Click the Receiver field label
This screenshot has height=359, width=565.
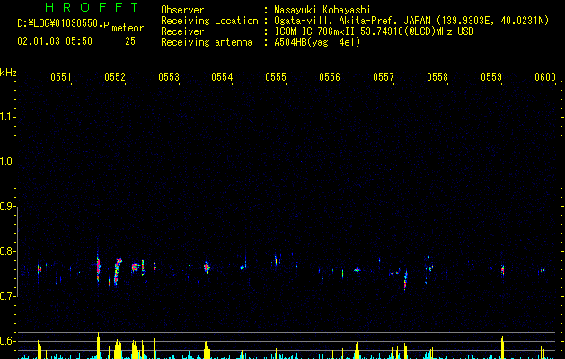(182, 31)
